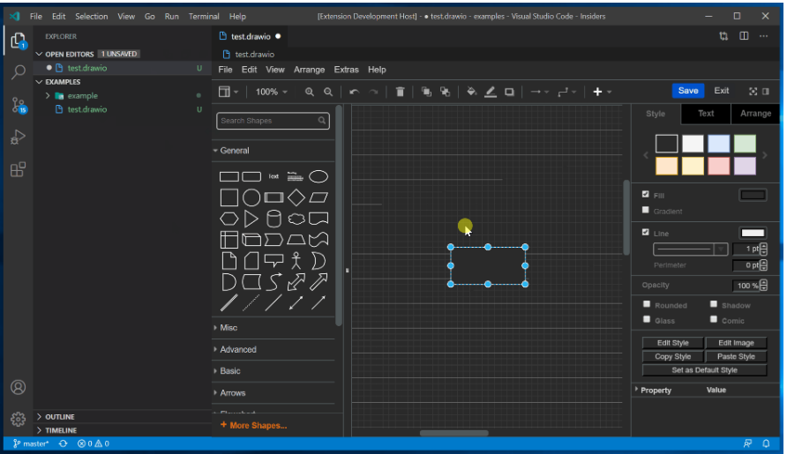Click the blue Save button

(687, 91)
